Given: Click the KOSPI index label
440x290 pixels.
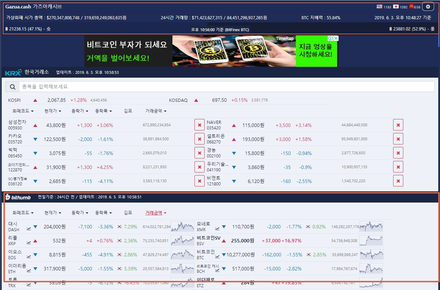Looking at the screenshot, I should click(14, 100).
